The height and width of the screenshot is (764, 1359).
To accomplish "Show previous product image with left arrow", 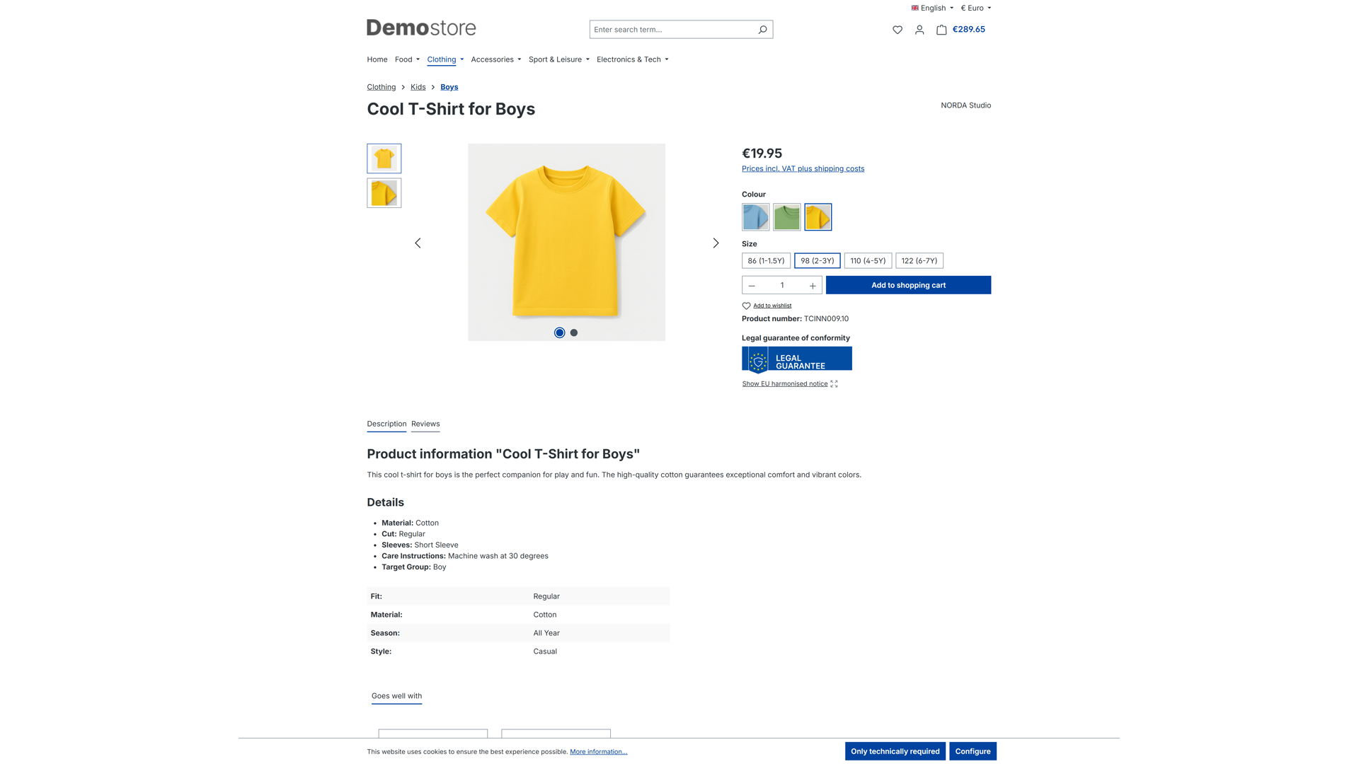I will click(x=418, y=243).
